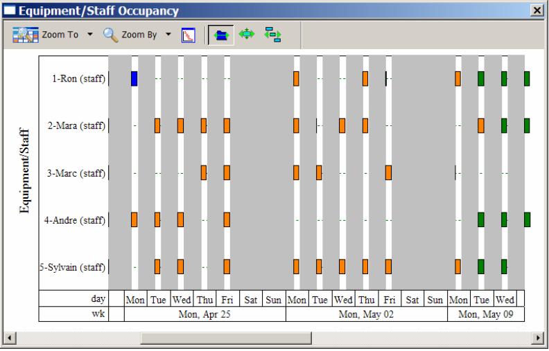This screenshot has width=549, height=351.
Task: Toggle the blue horizontal-fit arrows button
Action: (x=220, y=35)
